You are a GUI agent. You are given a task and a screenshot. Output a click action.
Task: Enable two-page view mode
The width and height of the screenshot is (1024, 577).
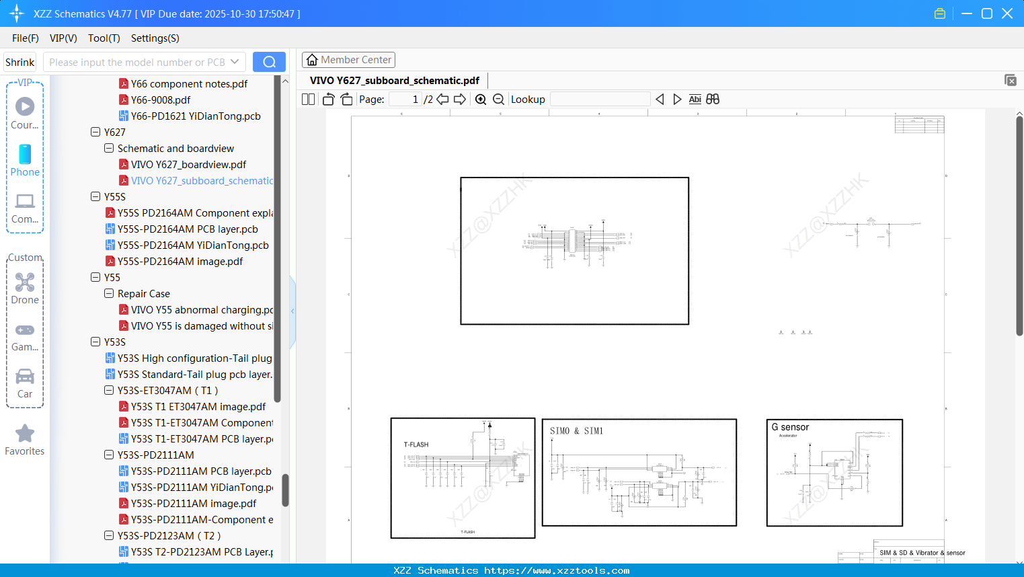tap(307, 99)
